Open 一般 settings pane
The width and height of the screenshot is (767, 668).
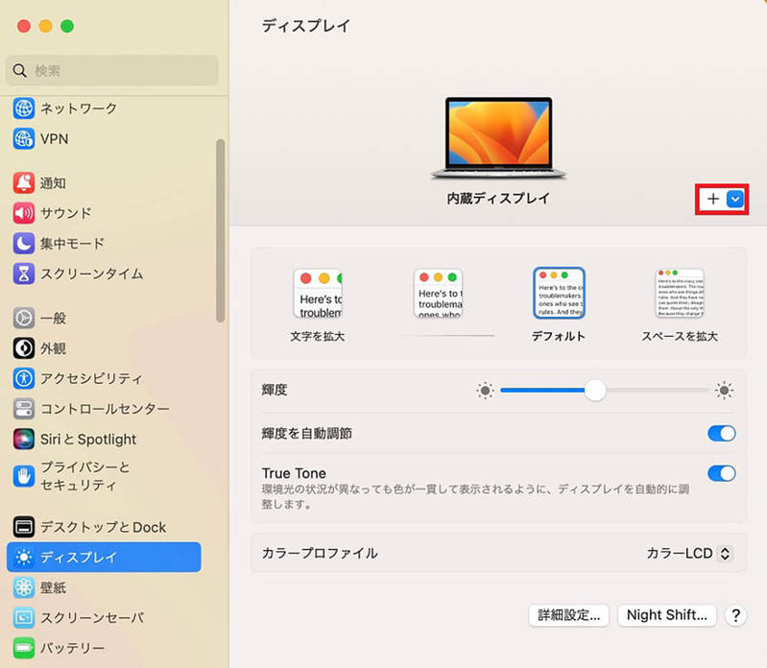click(x=104, y=318)
